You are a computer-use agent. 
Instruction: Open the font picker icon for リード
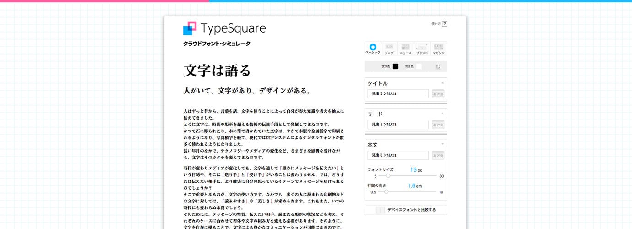[438, 125]
